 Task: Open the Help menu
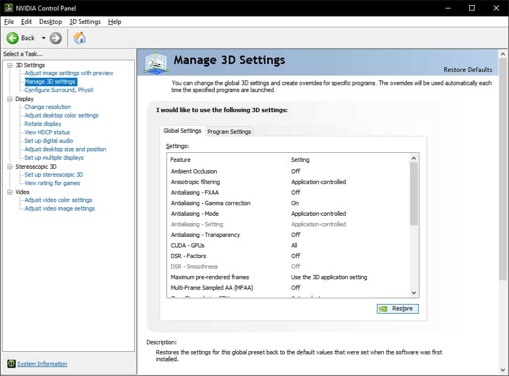(115, 22)
